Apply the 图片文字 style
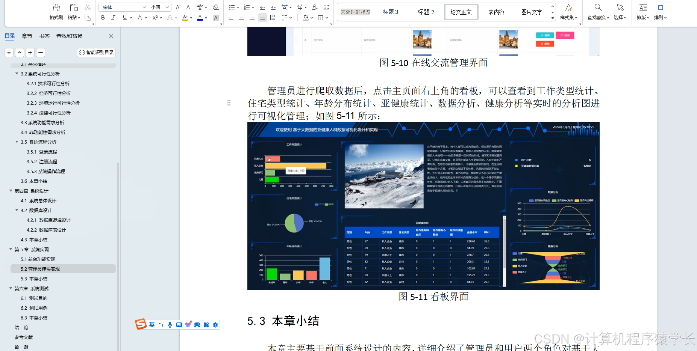The width and height of the screenshot is (697, 351). click(x=532, y=12)
